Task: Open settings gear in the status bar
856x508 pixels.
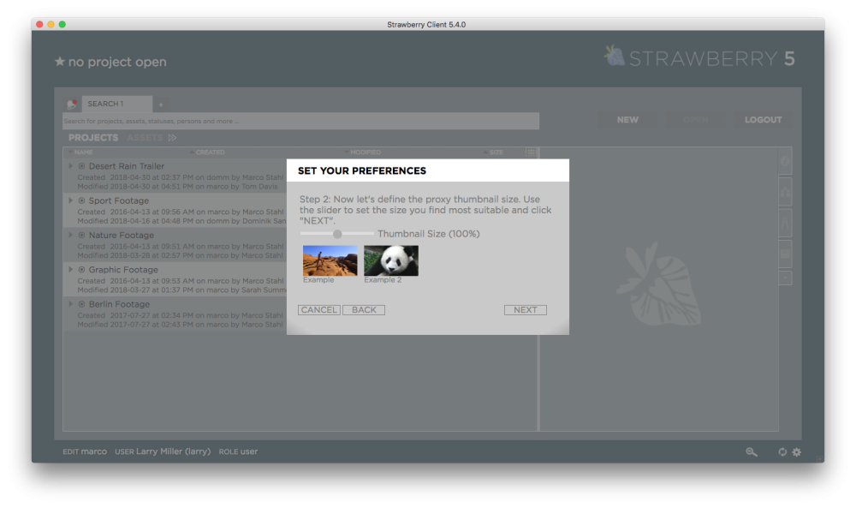Action: click(797, 452)
